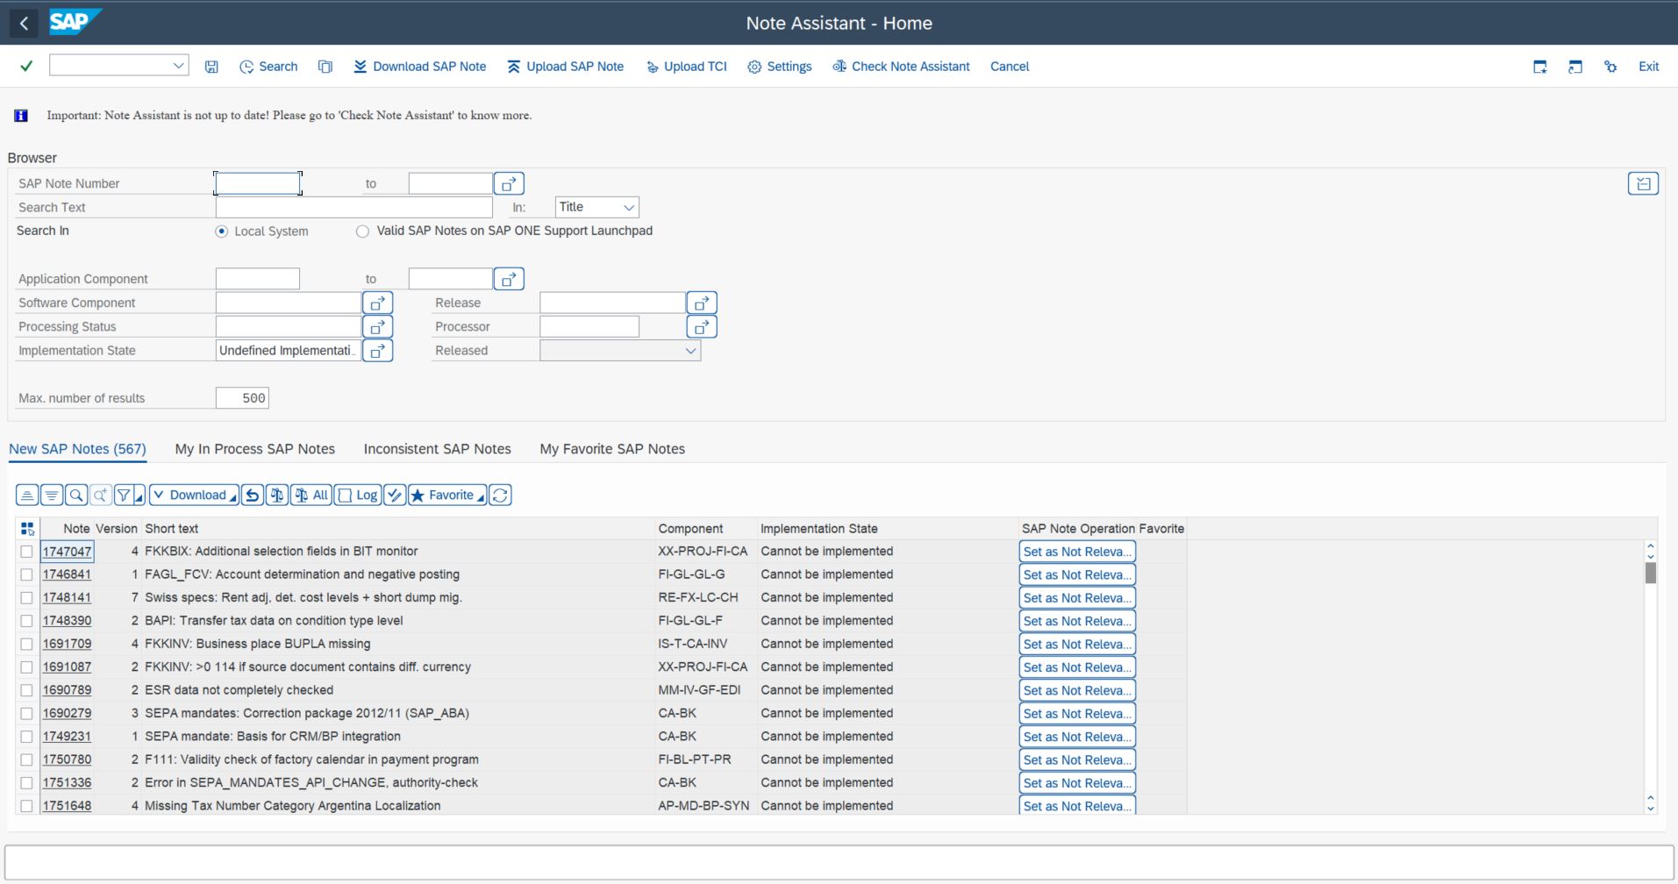Screen dimensions: 1678x884
Task: Check the row checkbox for note 1747047
Action: point(26,552)
